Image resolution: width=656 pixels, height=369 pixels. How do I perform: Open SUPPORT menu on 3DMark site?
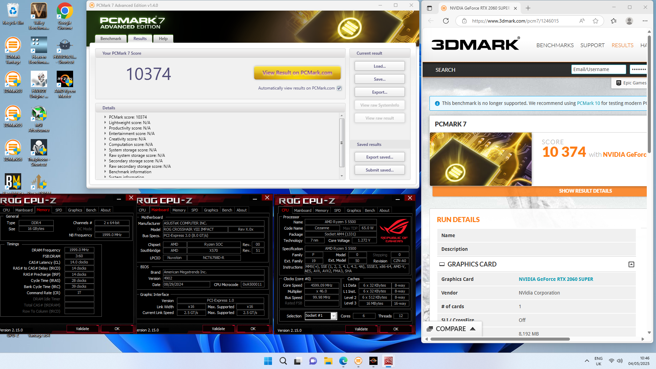point(592,45)
